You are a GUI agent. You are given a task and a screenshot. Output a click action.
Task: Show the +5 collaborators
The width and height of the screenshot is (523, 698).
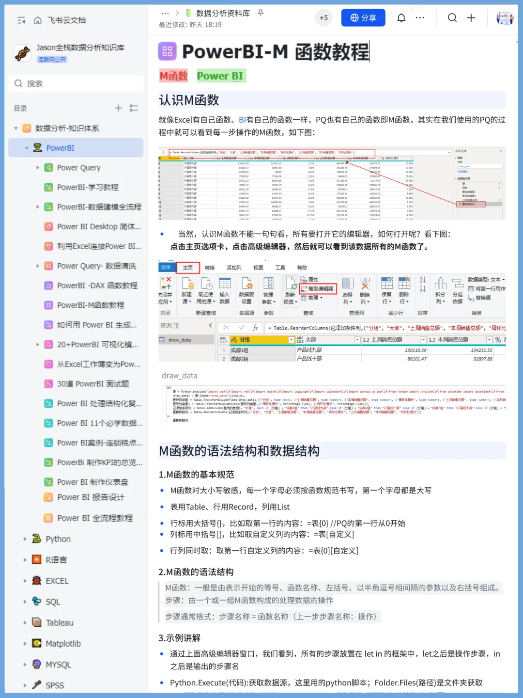[323, 18]
